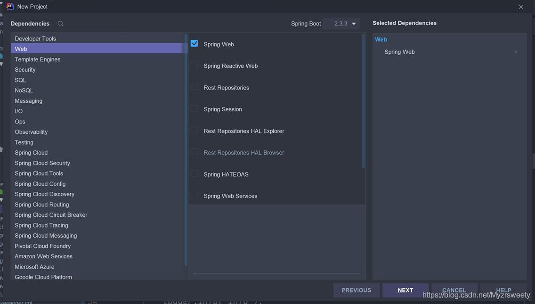Click the Web group header in Selected Dependencies
Image resolution: width=535 pixels, height=304 pixels.
(381, 39)
